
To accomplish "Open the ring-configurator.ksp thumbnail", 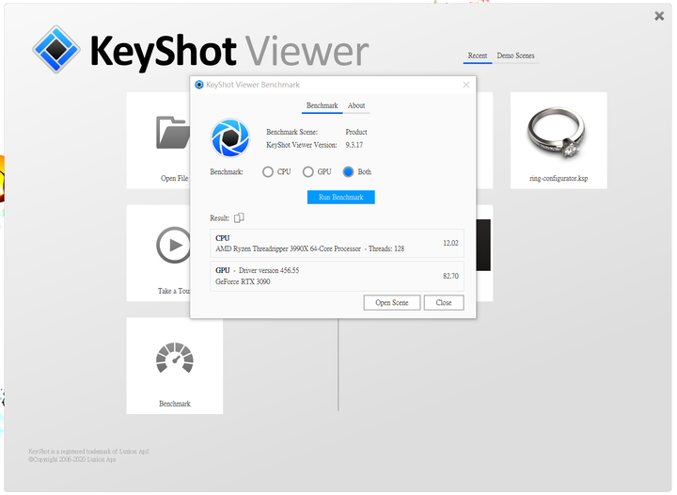I will tap(559, 140).
